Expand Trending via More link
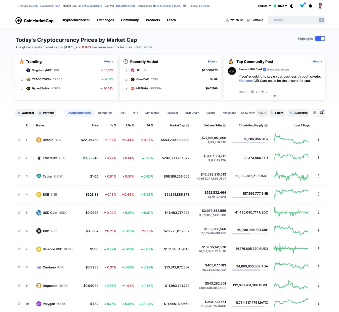This screenshot has height=312, width=339. point(108,61)
